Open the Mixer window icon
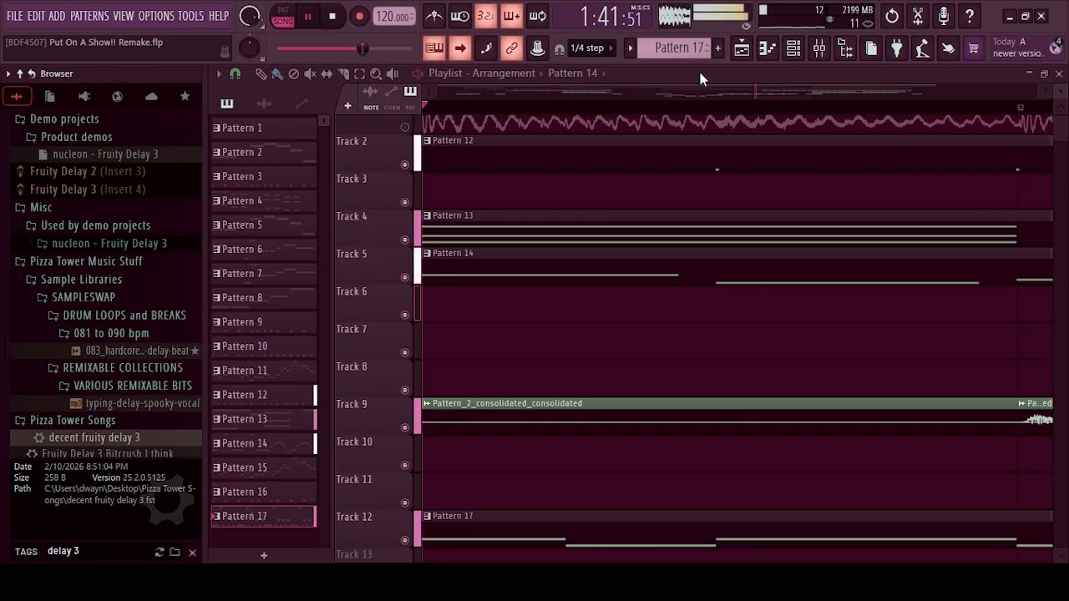This screenshot has height=601, width=1069. pos(819,48)
